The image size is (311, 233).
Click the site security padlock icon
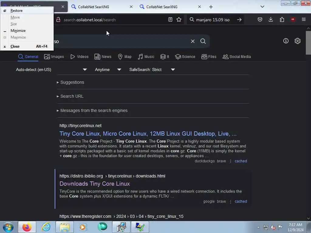point(58,20)
